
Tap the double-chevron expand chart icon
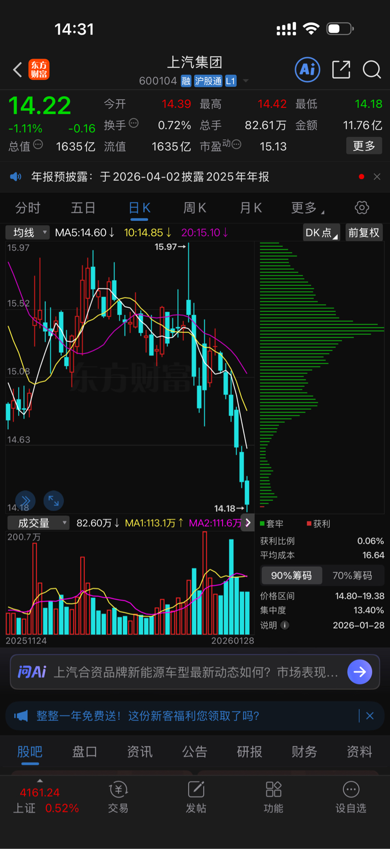point(25,501)
